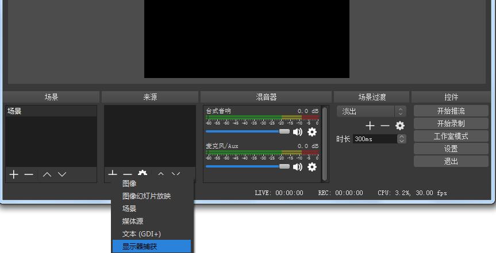Screen dimensions: 496x253
Task: Open source properties gear icon
Action: pos(143,173)
